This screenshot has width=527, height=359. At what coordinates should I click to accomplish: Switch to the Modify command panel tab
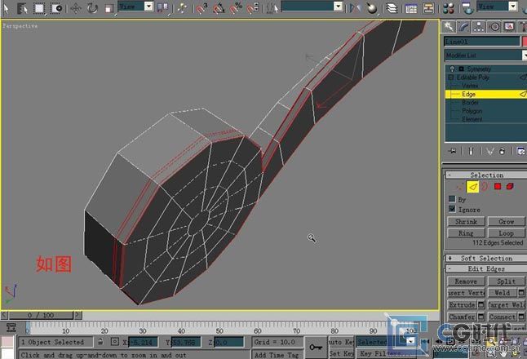[x=463, y=27]
